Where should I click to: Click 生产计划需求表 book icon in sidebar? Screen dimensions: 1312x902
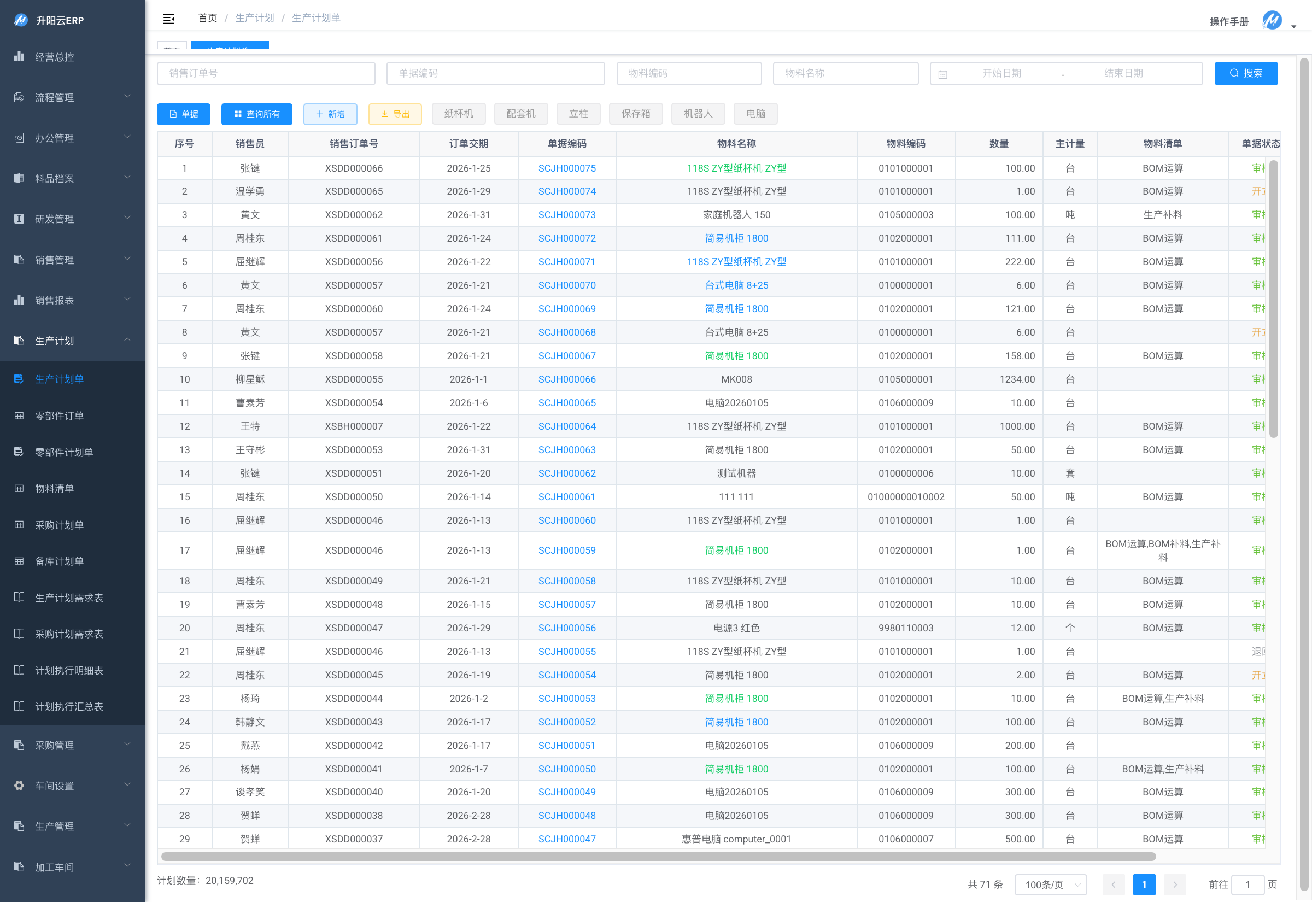pyautogui.click(x=19, y=598)
